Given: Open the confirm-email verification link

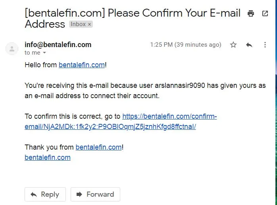Looking at the screenshot, I should pos(121,121).
